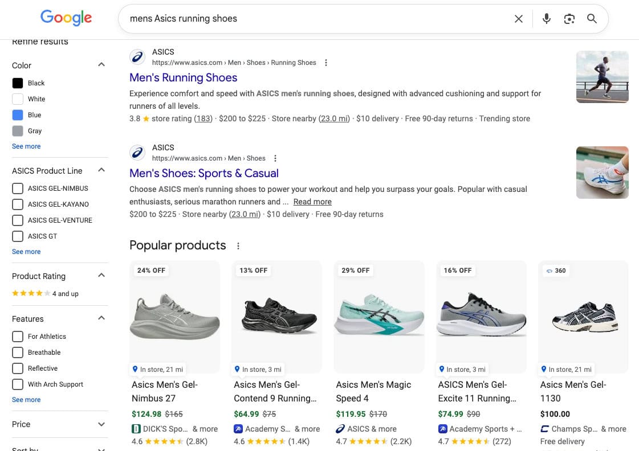Expand the Price filter section
The width and height of the screenshot is (639, 451).
coord(101,424)
